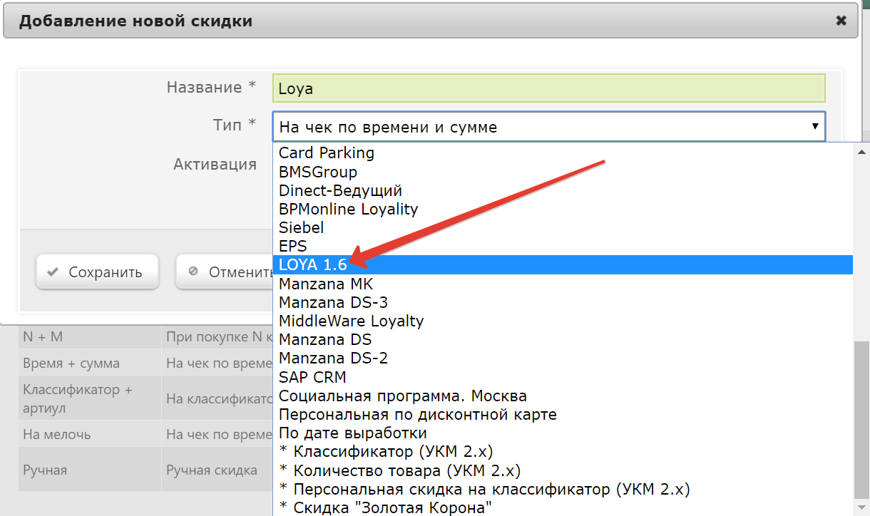Click the На мелочь table cell
The image size is (870, 516).
coord(89,434)
